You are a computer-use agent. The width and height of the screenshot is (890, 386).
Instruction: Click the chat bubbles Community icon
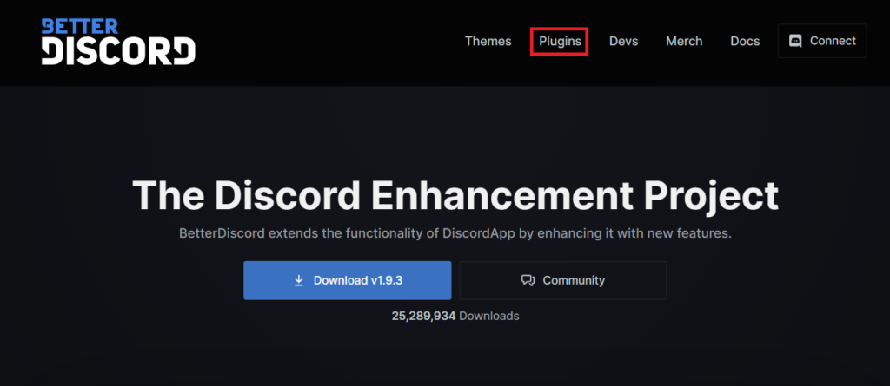point(528,280)
